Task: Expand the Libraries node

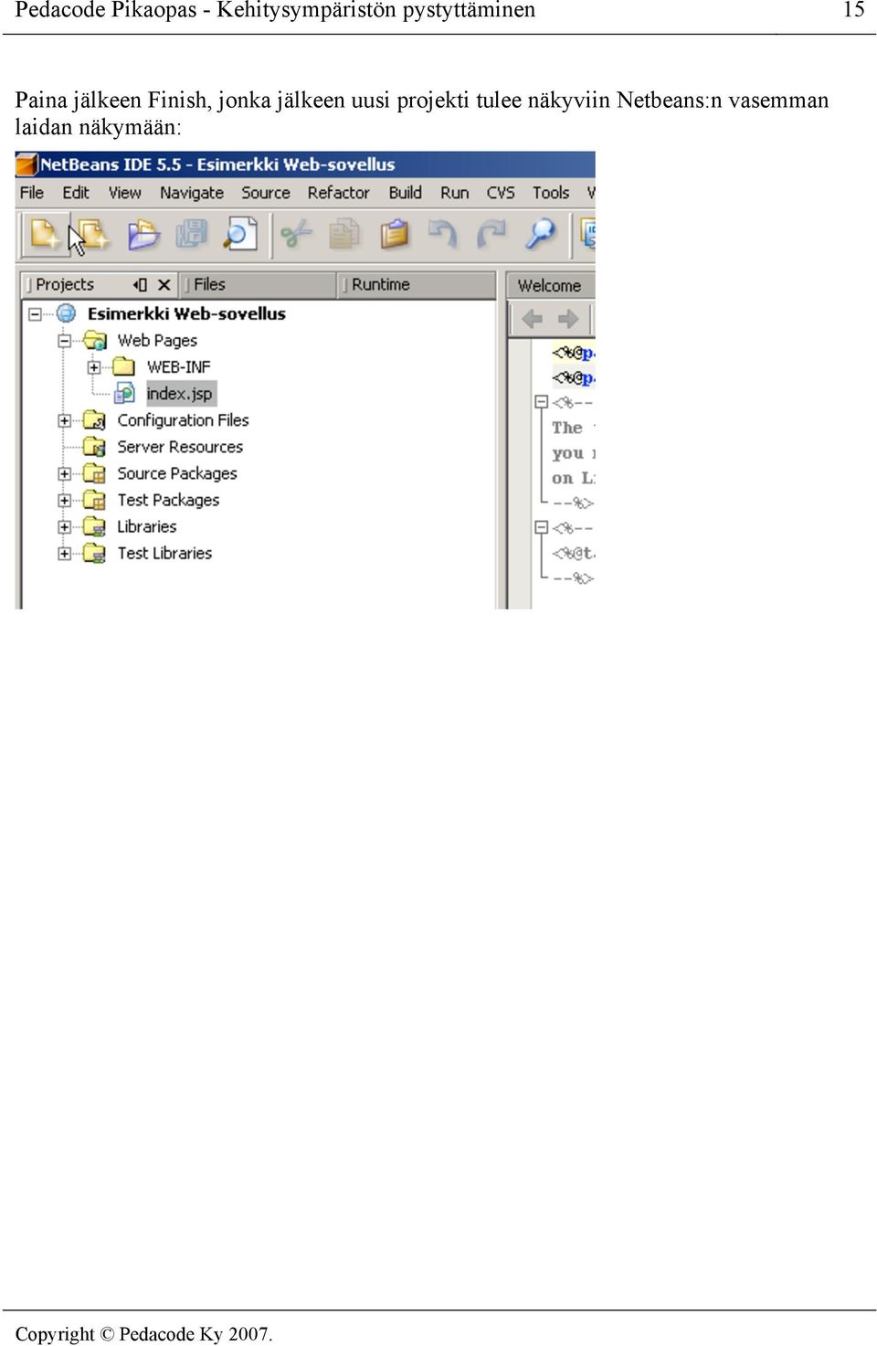Action: 64,527
